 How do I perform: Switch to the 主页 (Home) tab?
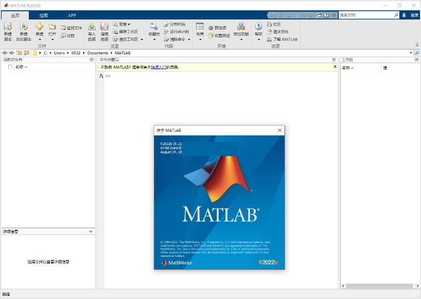(15, 15)
